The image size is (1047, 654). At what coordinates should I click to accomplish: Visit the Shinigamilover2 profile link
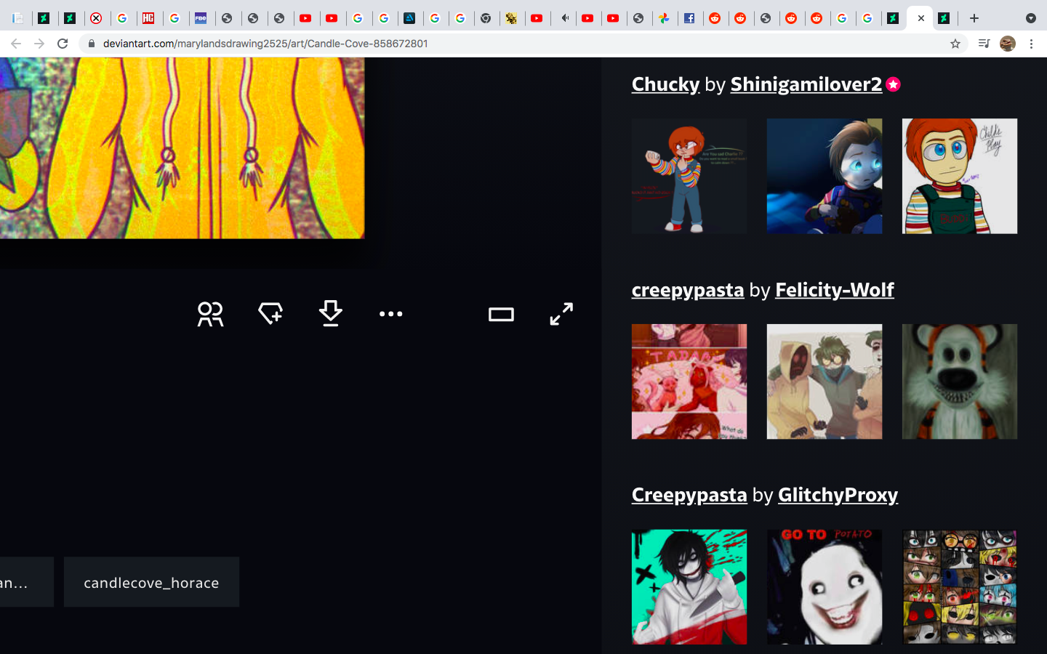click(x=806, y=84)
